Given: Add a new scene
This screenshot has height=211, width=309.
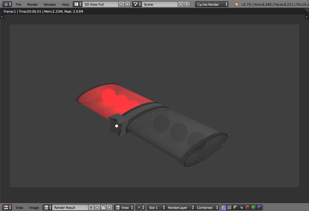Looking at the screenshot, I should coord(181,4).
